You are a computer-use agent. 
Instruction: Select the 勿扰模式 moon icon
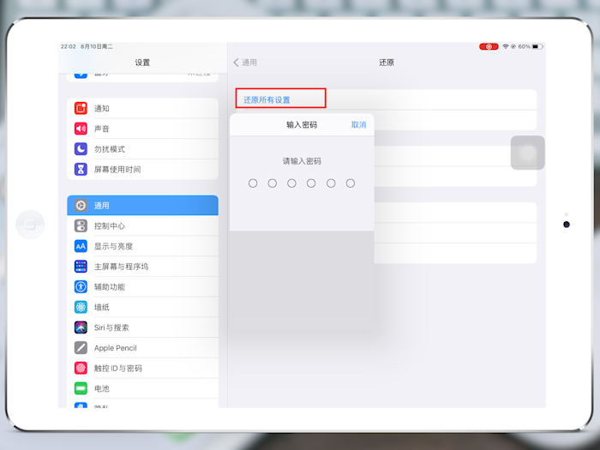click(x=81, y=149)
